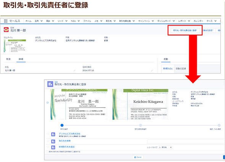The height and width of the screenshot is (162, 225).
Task: Click the 新規取引先を追加 link
Action: [x=67, y=147]
